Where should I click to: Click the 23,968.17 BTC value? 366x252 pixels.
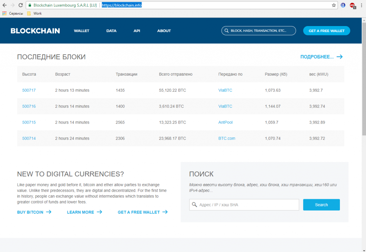(x=173, y=138)
